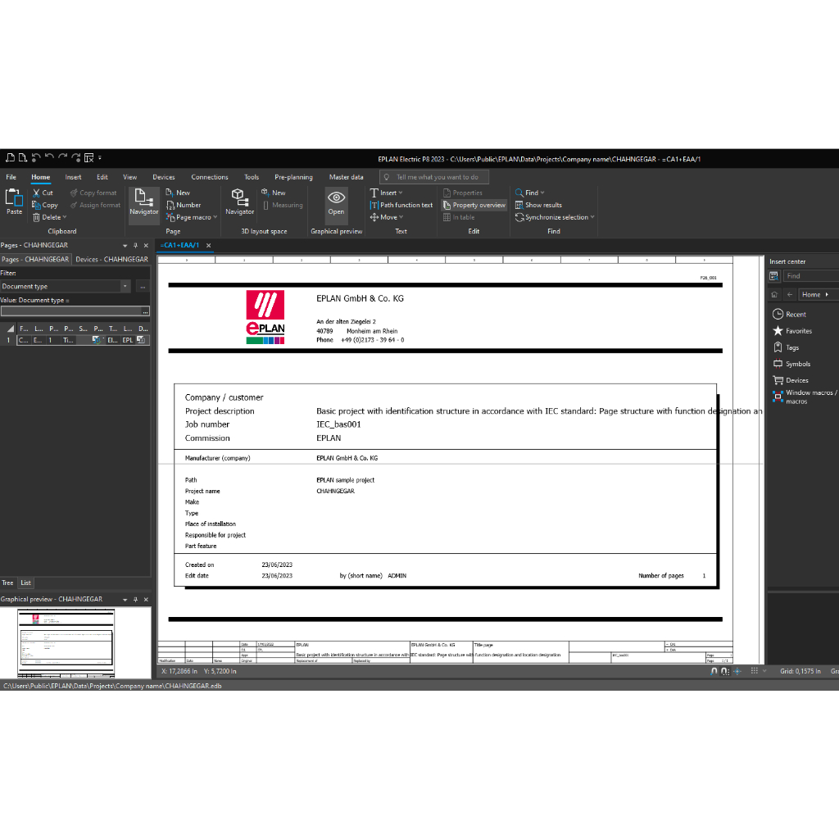Expand the Synchronize selection dropdown
This screenshot has width=839, height=839.
(592, 218)
